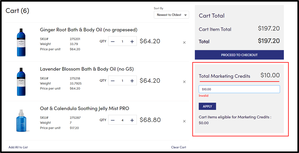Click Add All to List link

coord(18,147)
